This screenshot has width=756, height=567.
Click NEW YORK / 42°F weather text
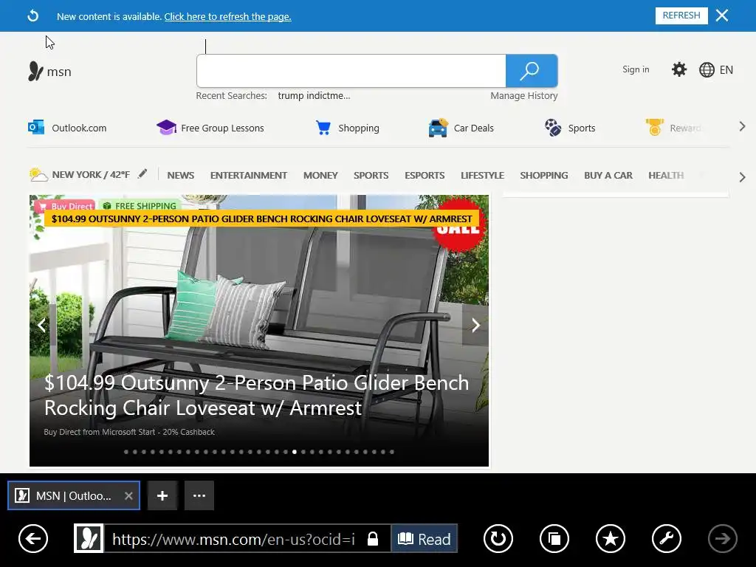pos(91,174)
